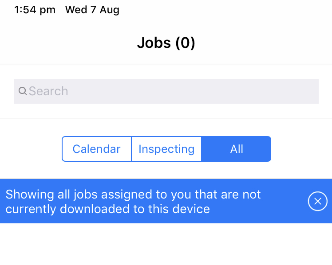Click the 'Showing all jobs assigned' banner text
This screenshot has height=265, width=332.
coord(133,202)
